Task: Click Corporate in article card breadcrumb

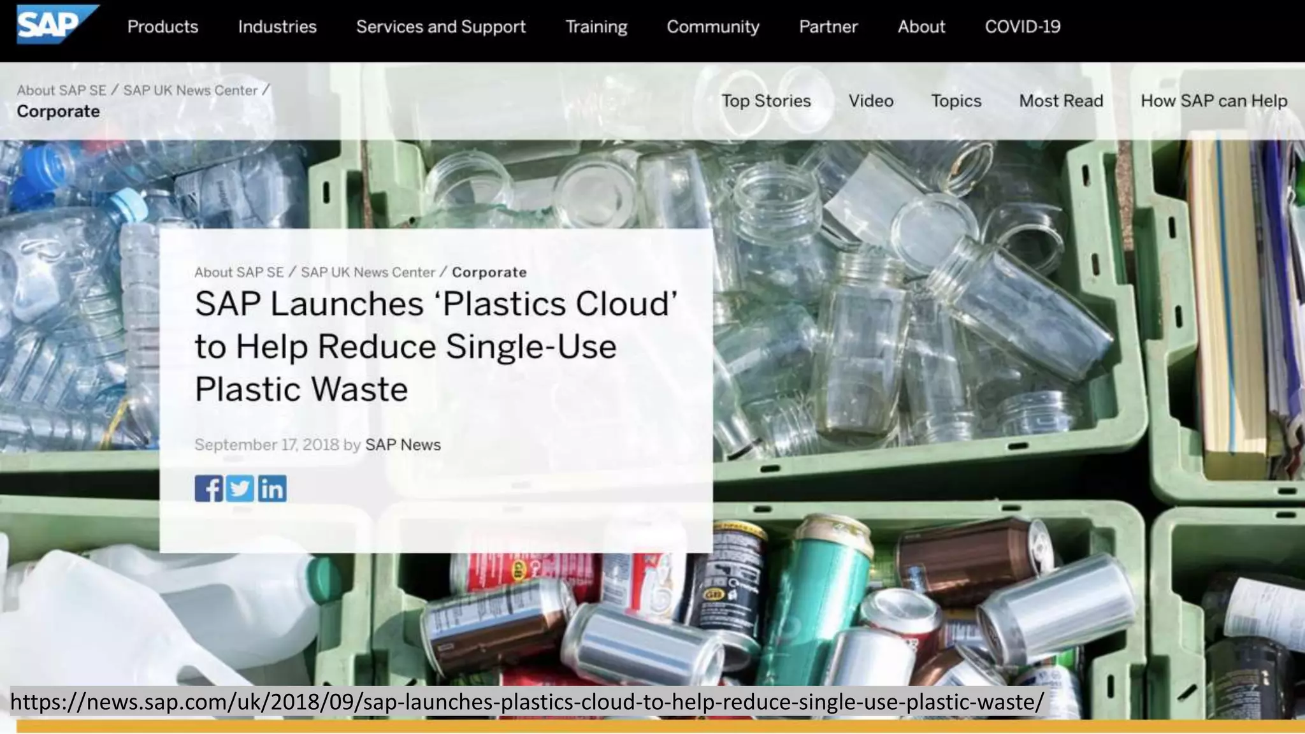Action: coord(489,273)
